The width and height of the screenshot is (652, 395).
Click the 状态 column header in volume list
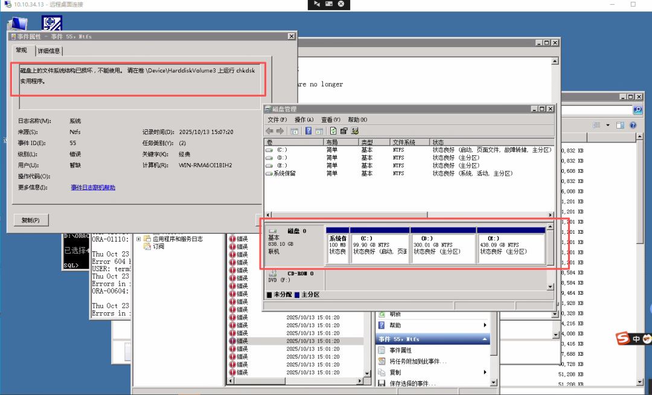click(492, 142)
